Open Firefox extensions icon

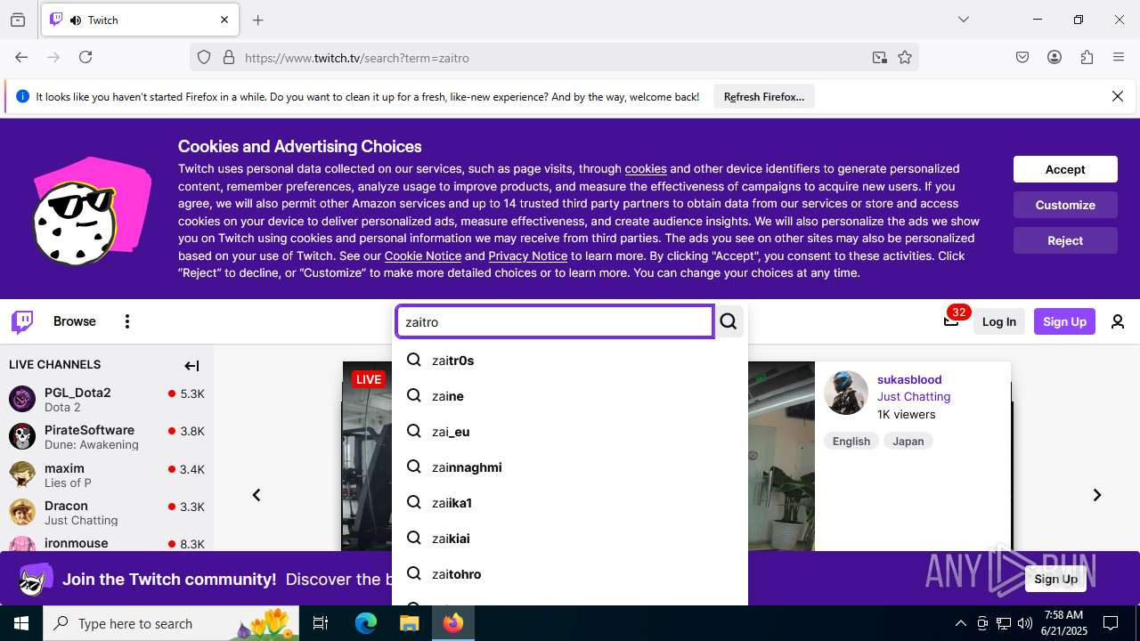click(1087, 57)
